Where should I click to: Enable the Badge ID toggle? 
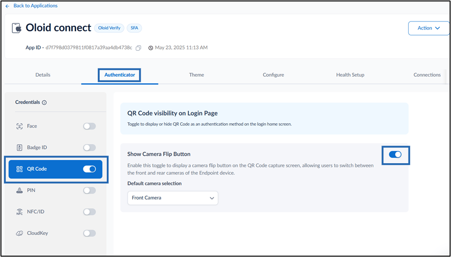click(90, 148)
